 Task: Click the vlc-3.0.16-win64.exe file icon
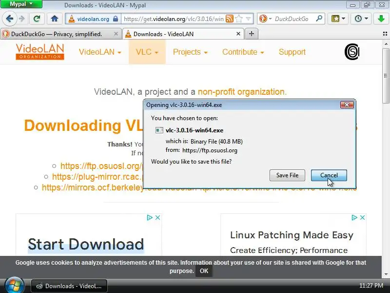coord(159,130)
